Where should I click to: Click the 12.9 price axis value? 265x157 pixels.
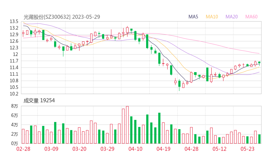[x=14, y=35]
